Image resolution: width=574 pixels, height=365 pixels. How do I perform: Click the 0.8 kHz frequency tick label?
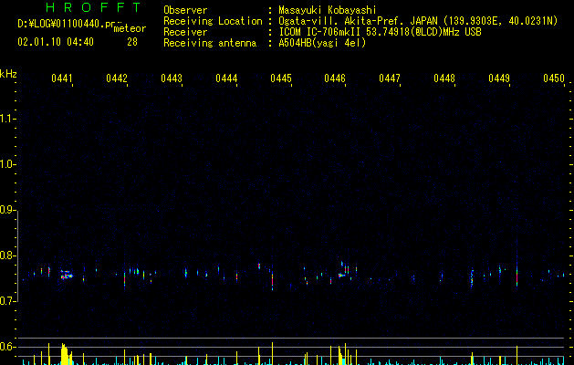[x=7, y=255]
